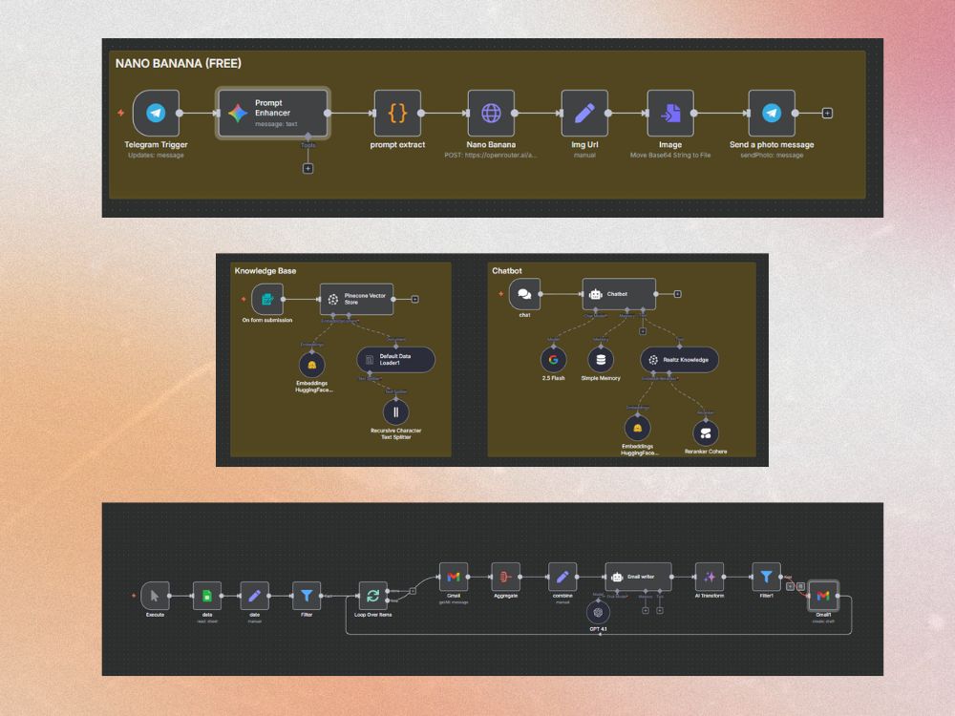Click the NANO BANANA (FREE) sticky title
This screenshot has width=955, height=716.
pyautogui.click(x=179, y=63)
